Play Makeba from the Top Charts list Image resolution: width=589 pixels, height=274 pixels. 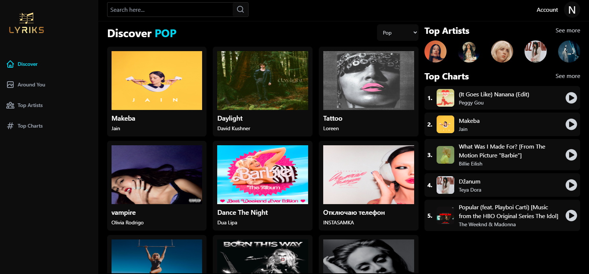[571, 124]
